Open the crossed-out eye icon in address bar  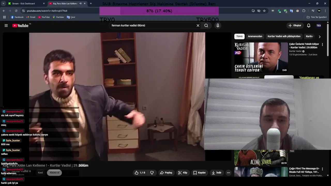(x=259, y=11)
